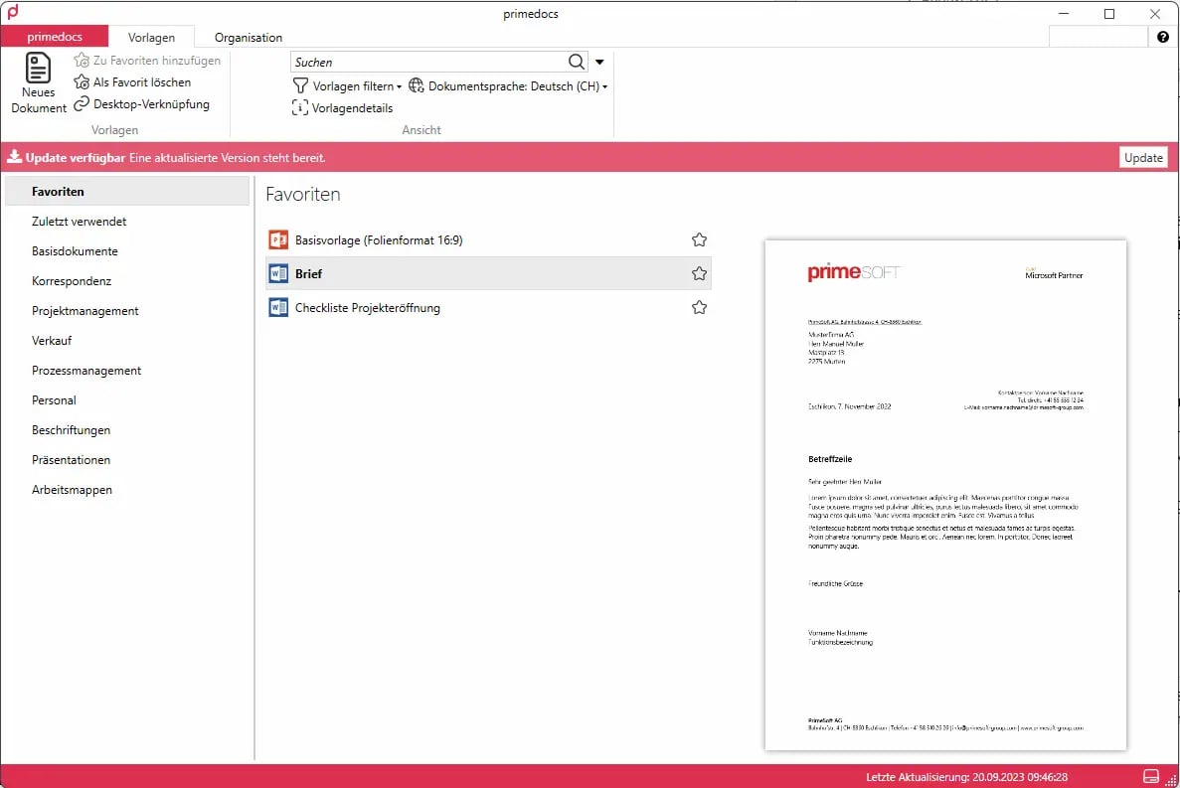Open the Verkauf category
The height and width of the screenshot is (788, 1180).
coord(127,341)
